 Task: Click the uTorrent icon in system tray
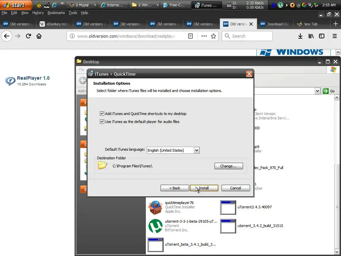pos(280,5)
